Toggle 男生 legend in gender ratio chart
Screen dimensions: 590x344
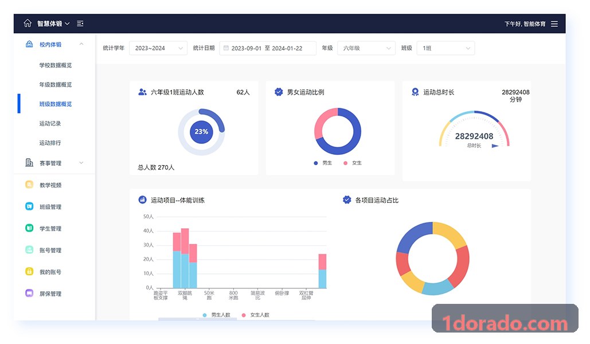[x=323, y=163]
